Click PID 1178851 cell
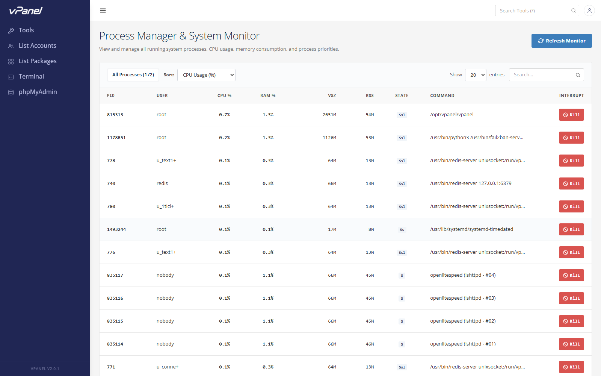This screenshot has width=601, height=376. [116, 138]
